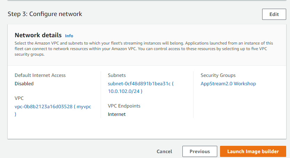Image resolution: width=290 pixels, height=158 pixels.
Task: Open the AppStream2.0 Workshop security group
Action: pyautogui.click(x=228, y=84)
